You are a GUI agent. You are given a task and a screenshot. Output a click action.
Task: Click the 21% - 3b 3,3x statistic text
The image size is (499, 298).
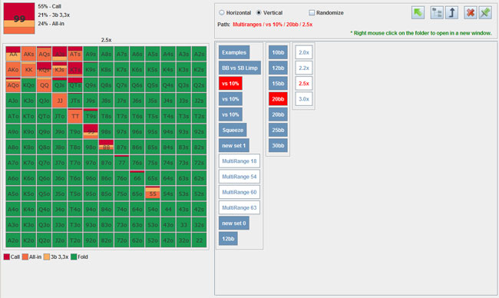point(54,15)
